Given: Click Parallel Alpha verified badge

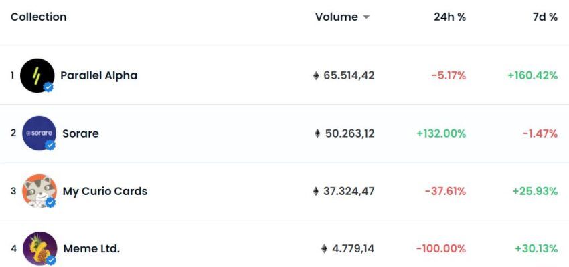Looking at the screenshot, I should click(x=48, y=87).
